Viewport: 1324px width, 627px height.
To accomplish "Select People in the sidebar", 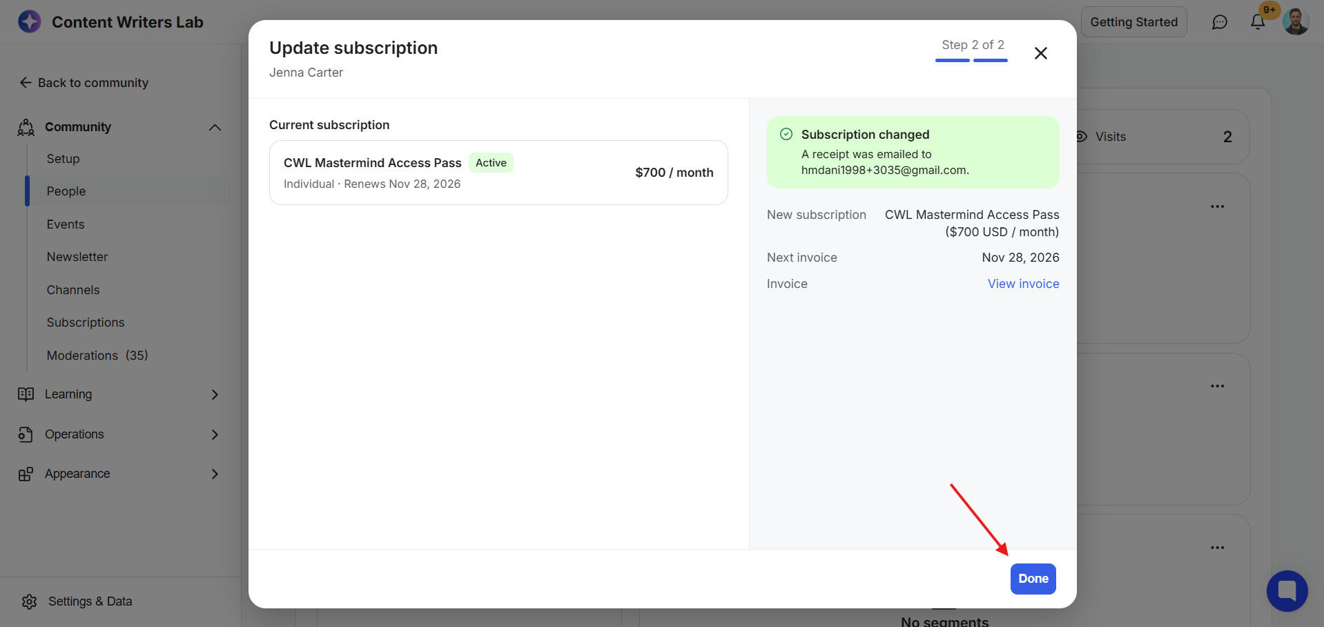I will 128,191.
